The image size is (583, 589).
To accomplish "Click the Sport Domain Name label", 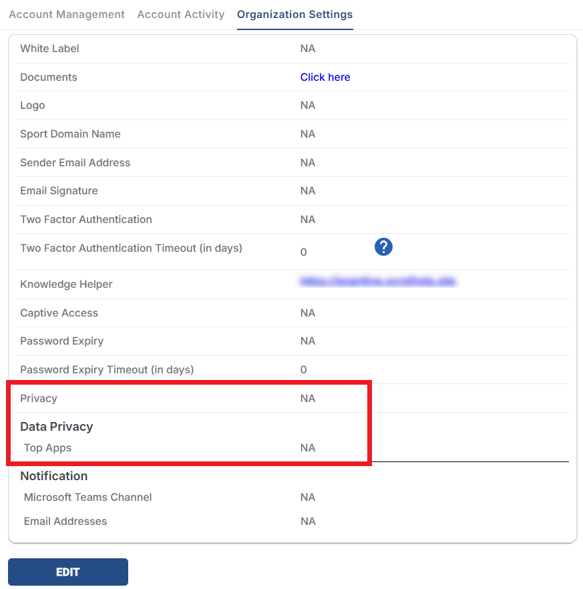I will click(x=70, y=134).
